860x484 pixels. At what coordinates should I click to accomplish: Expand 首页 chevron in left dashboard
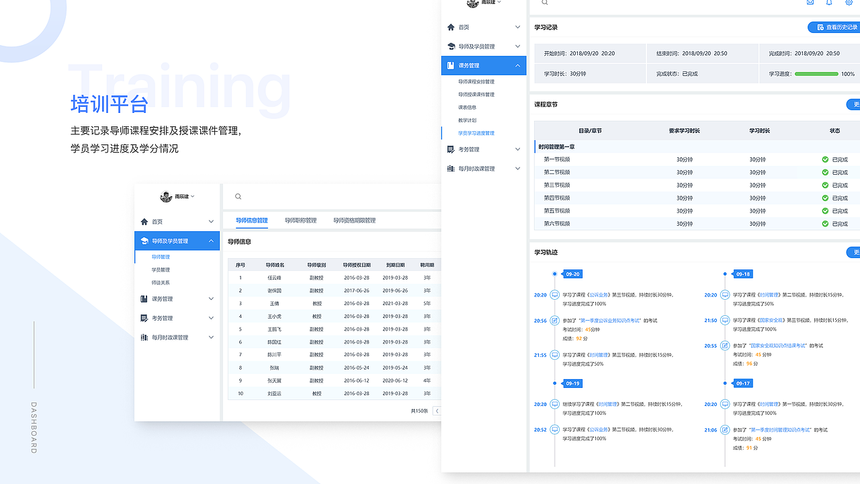point(211,222)
